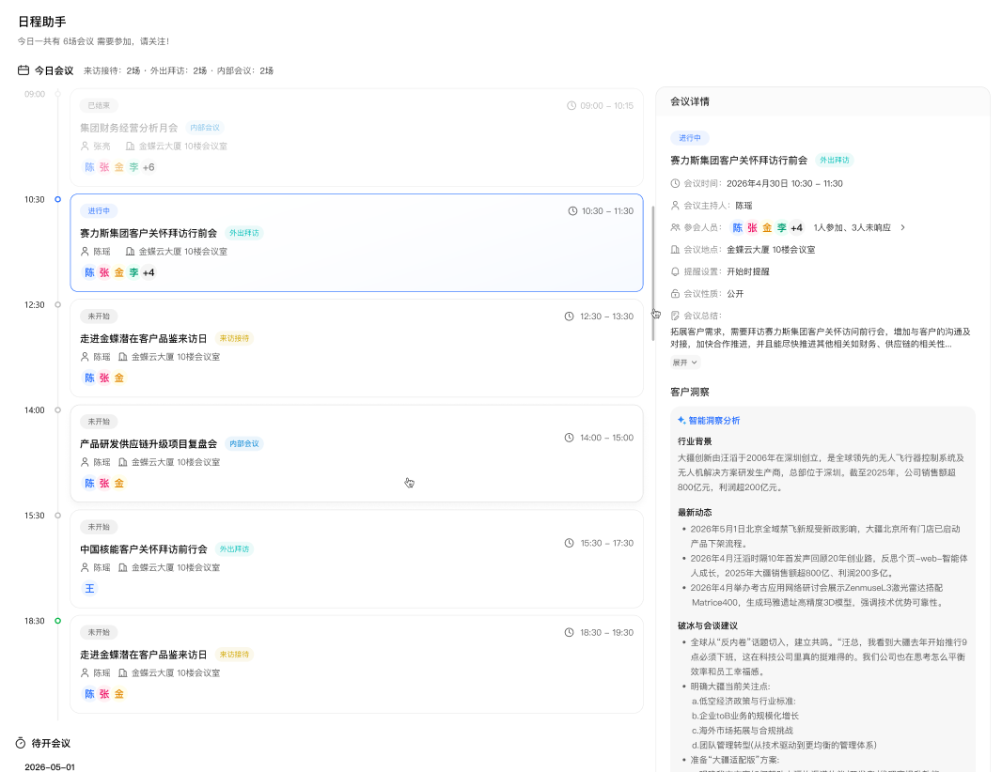Viewport: 1002px width, 772px height.
Task: Click the clock icon next to 12:30 – 13:30
Action: (x=569, y=317)
